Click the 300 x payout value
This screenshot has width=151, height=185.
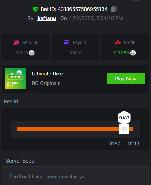point(75,53)
